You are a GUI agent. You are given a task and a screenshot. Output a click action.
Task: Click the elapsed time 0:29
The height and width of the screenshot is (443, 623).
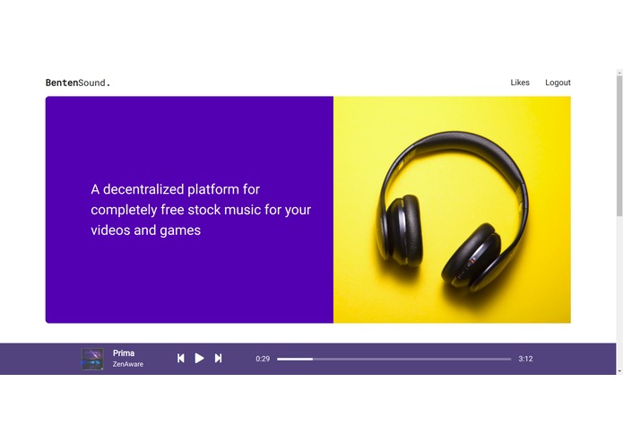pyautogui.click(x=263, y=359)
